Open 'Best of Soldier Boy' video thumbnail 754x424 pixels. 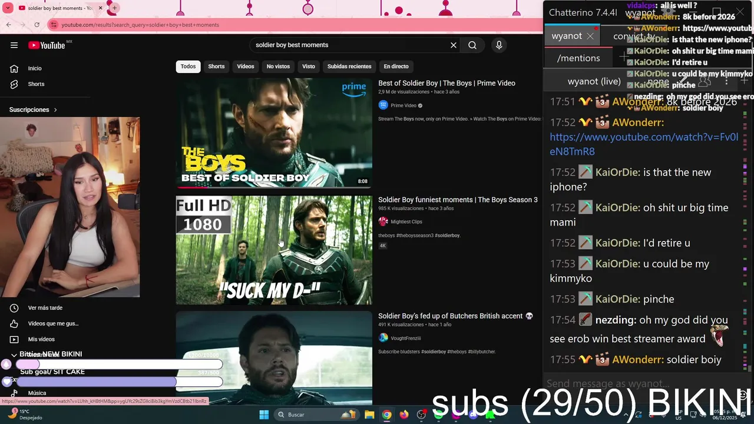coord(274,133)
